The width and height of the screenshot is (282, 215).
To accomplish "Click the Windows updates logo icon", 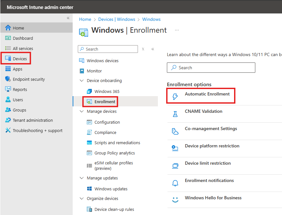I will (89, 189).
